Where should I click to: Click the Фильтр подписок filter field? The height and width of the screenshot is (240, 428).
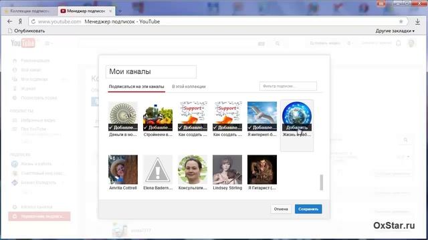pyautogui.click(x=288, y=86)
